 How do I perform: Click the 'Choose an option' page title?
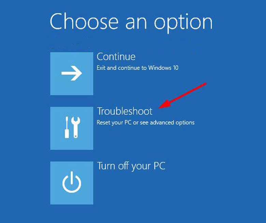(x=131, y=22)
